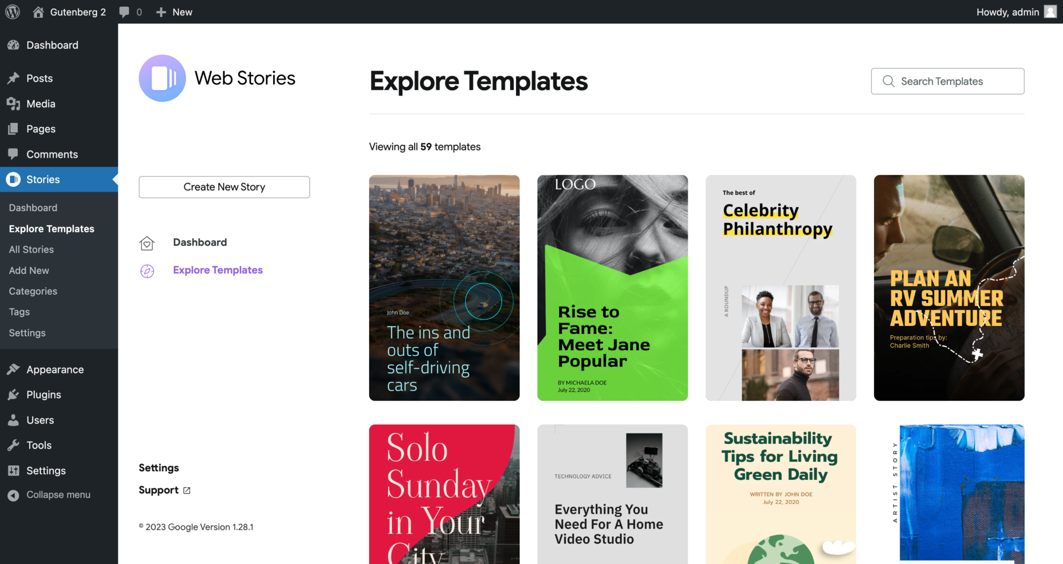
Task: Click the WordPress logo in the admin bar
Action: (12, 11)
